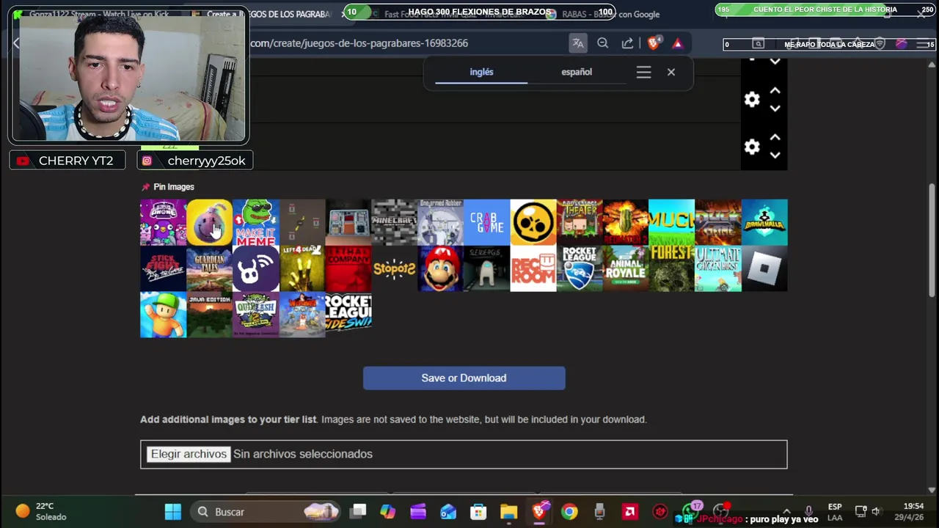Viewport: 939px width, 528px height.
Task: Move upper gear row down with chevron
Action: (775, 109)
